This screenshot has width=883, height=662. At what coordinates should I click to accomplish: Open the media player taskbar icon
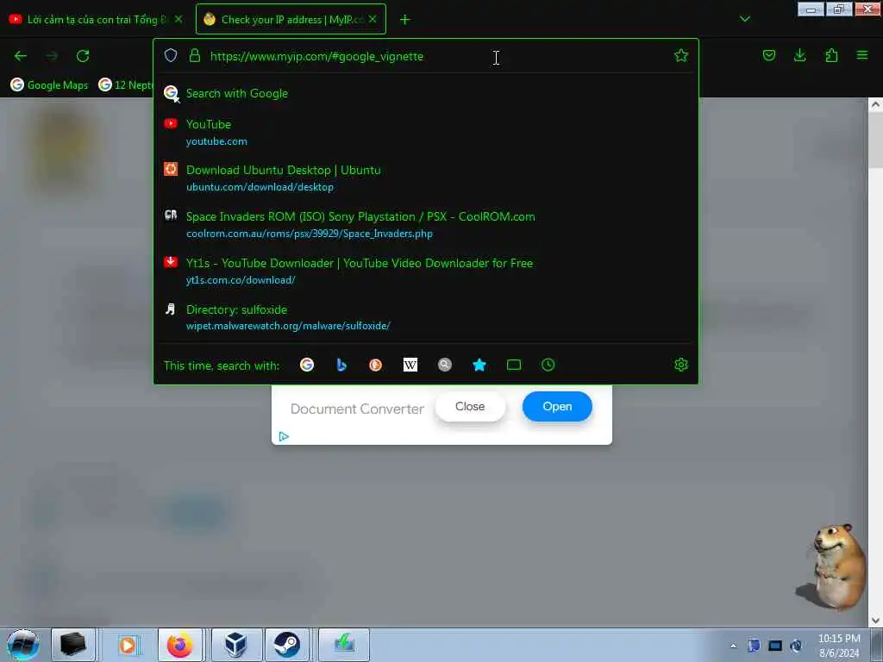[x=128, y=645]
